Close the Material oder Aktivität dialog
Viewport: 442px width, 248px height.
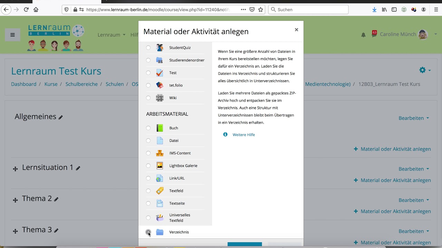point(296,30)
